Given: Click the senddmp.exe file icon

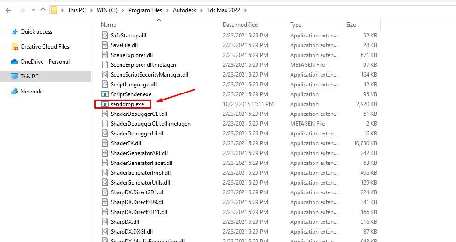Looking at the screenshot, I should (x=105, y=104).
